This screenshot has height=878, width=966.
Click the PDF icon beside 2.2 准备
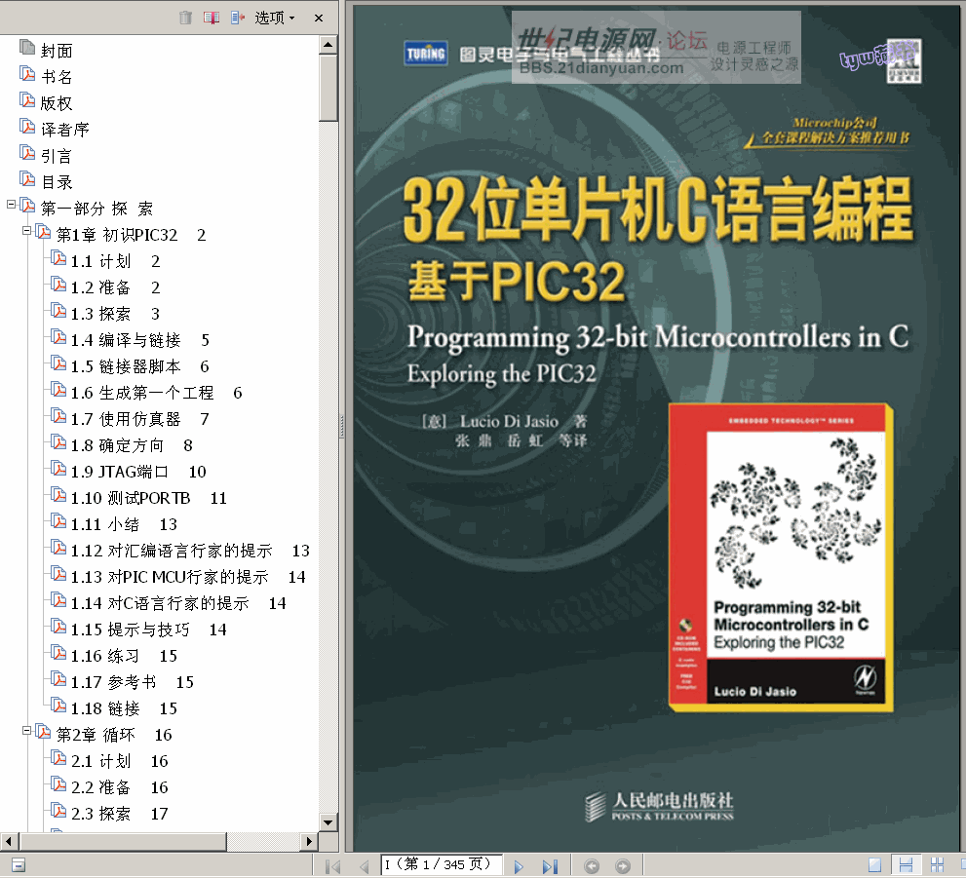point(58,785)
